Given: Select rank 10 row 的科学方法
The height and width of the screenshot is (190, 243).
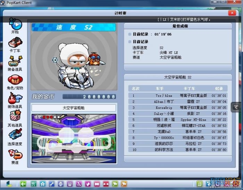Looking at the screenshot, I should point(178,150).
